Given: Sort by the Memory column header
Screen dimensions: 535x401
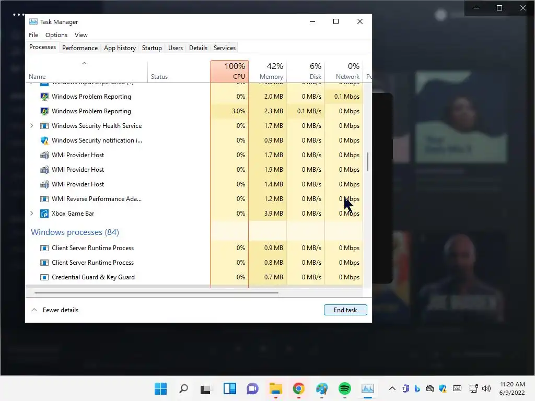Looking at the screenshot, I should coord(267,71).
